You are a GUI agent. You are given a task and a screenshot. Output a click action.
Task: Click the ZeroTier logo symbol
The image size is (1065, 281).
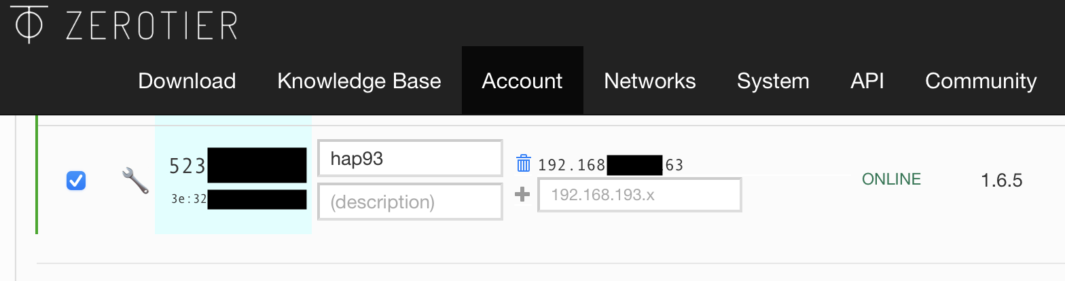coord(29,25)
